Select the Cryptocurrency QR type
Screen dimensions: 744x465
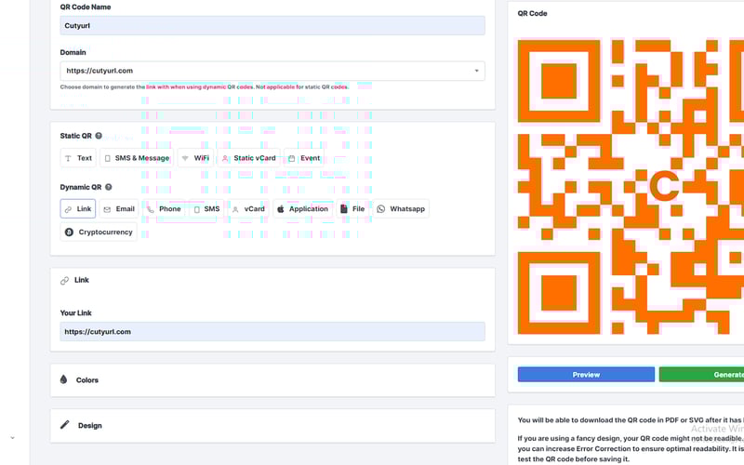(x=99, y=232)
